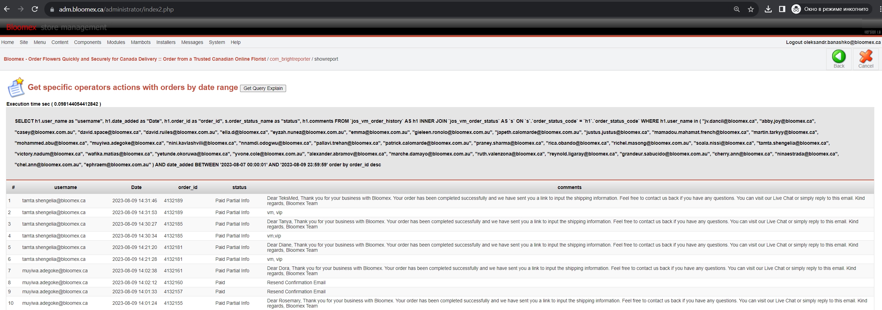882x310 pixels.
Task: Click the 'vm,vip' comment in row 4
Action: [274, 236]
